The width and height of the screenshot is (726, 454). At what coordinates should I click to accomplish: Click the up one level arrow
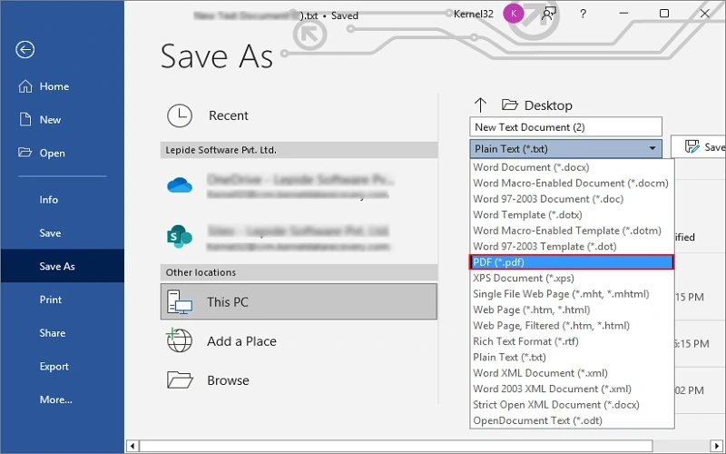[x=481, y=105]
